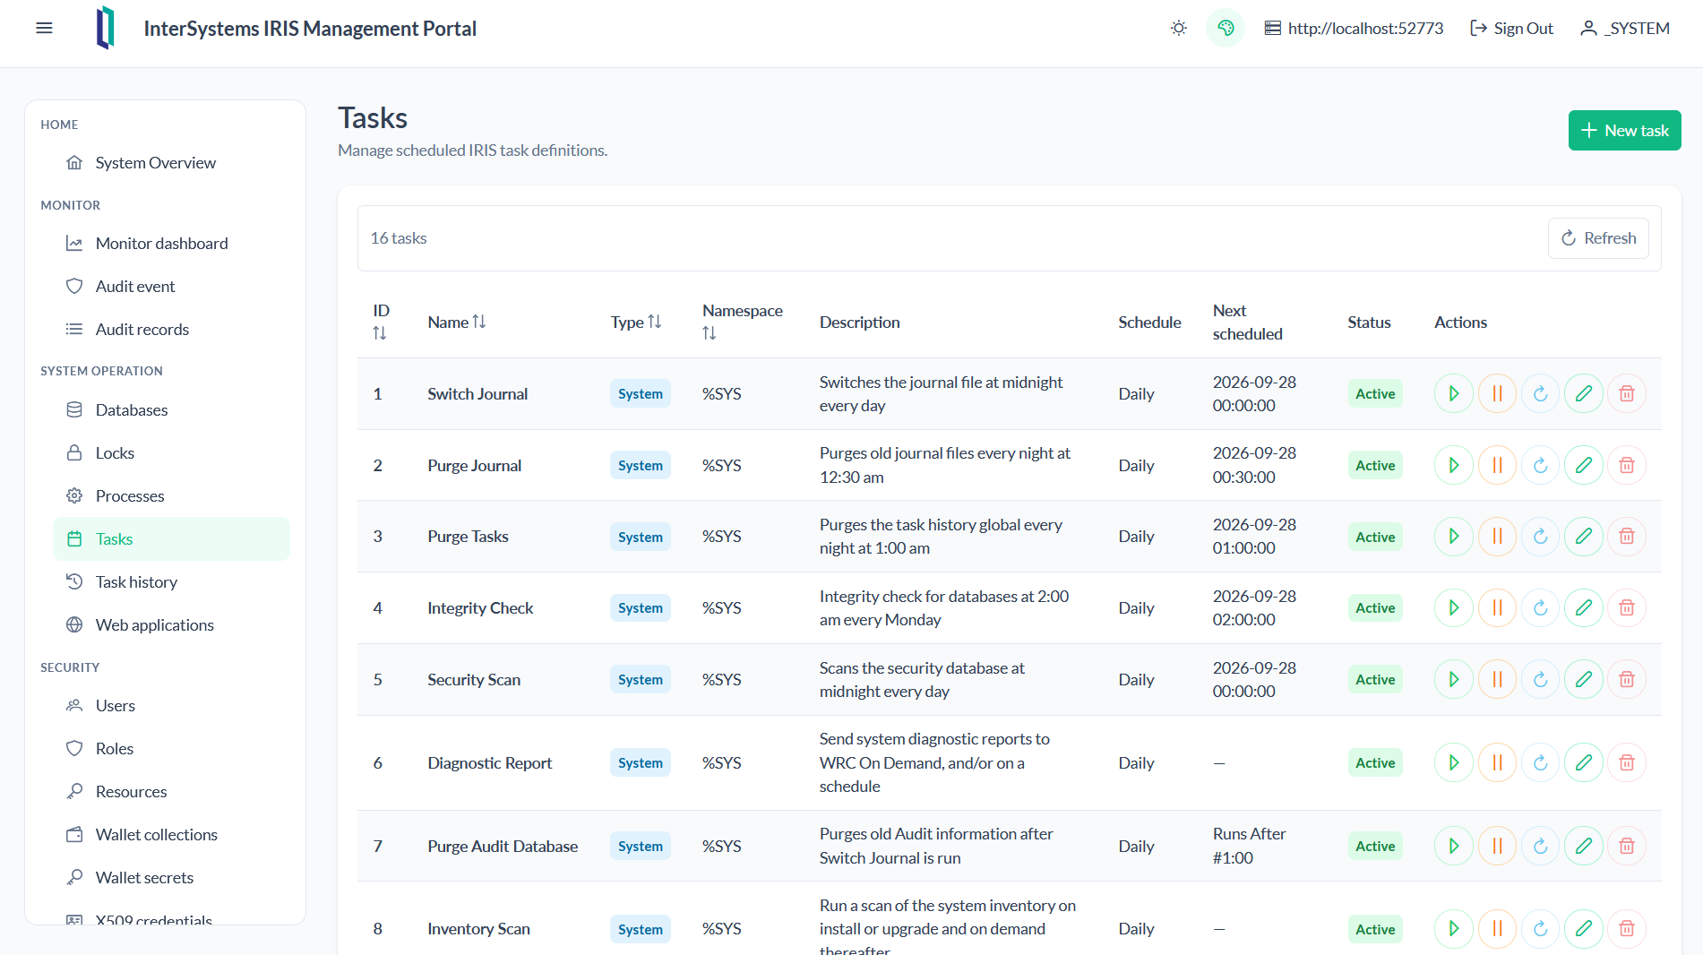The width and height of the screenshot is (1703, 955).
Task: Open the color palette theme picker
Action: pos(1226,28)
